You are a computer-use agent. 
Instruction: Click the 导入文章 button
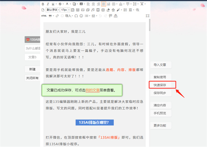161,65
